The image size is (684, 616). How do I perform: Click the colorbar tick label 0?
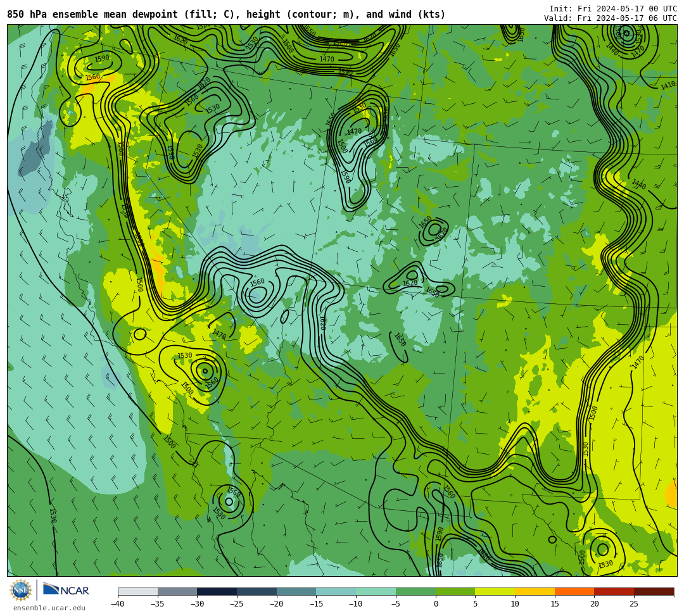(x=436, y=604)
